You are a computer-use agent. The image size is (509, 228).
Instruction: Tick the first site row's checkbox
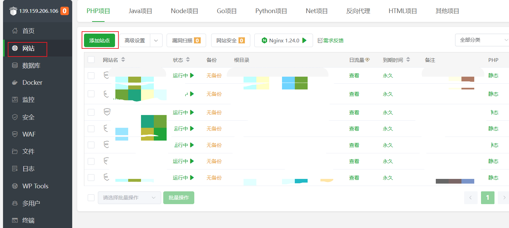(91, 76)
